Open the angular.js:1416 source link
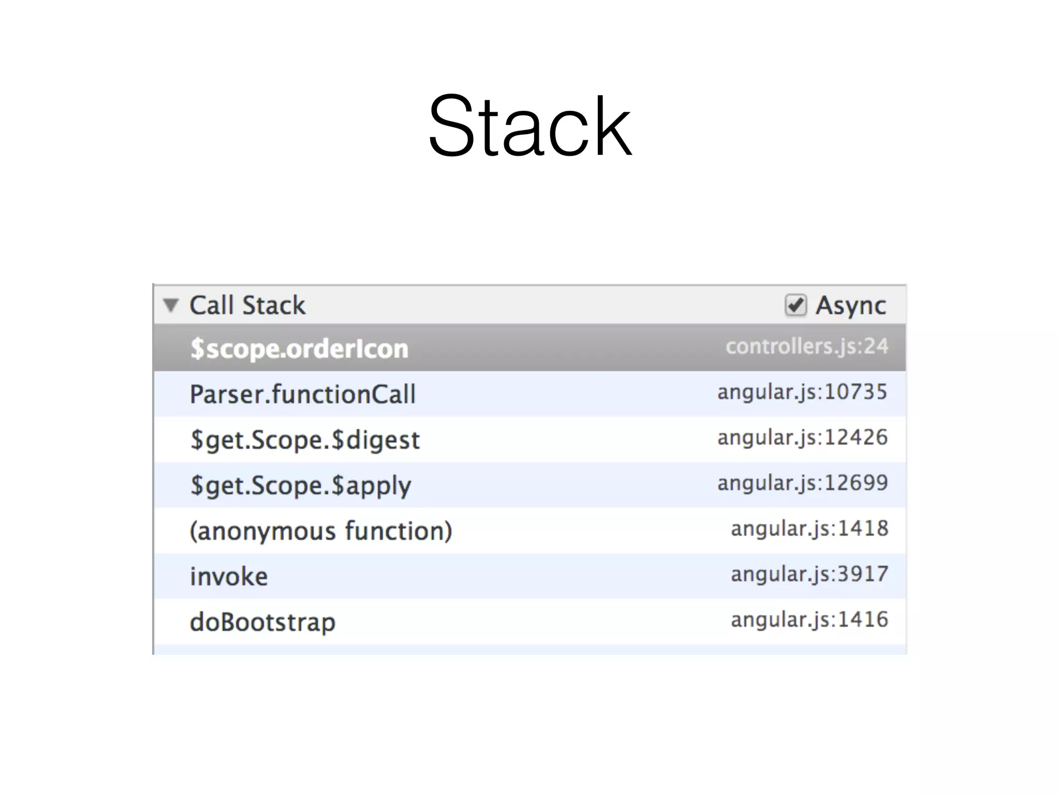The image size is (1060, 795). pyautogui.click(x=809, y=620)
